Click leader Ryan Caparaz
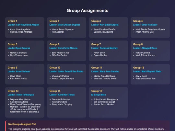The width and height of the screenshot is (175, 131). tap(23, 48)
